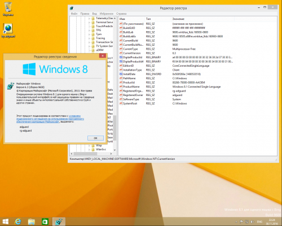
Task: Click the Action Center flag tray icon
Action: tap(242, 221)
